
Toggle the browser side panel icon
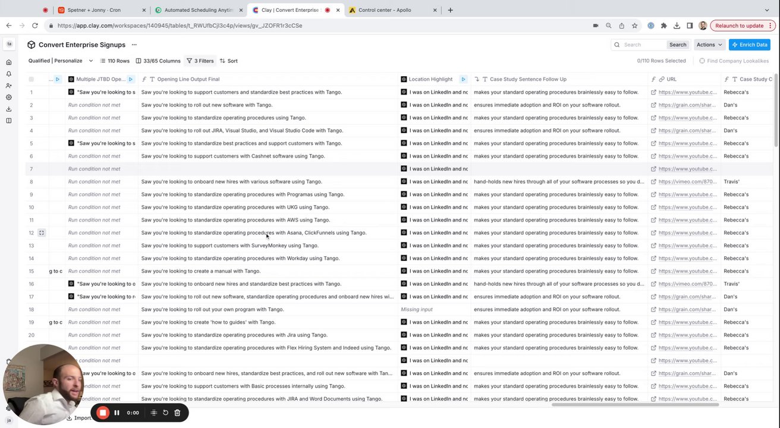[690, 26]
